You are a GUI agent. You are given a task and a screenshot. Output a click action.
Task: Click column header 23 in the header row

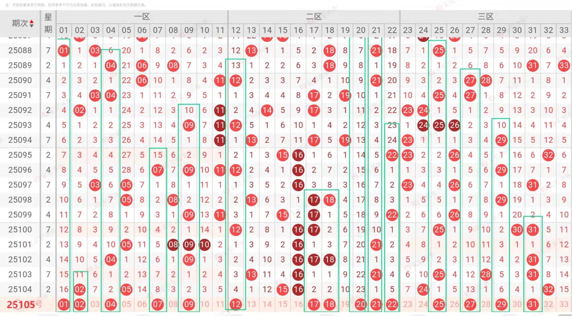click(408, 30)
